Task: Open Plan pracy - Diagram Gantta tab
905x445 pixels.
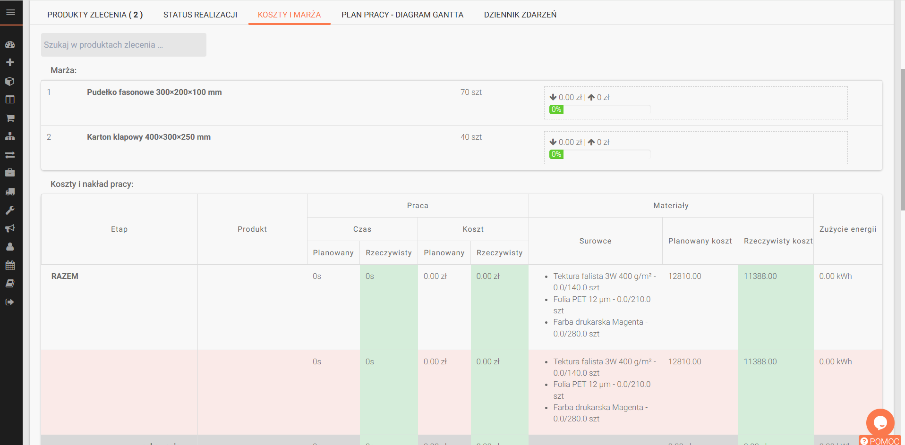Action: (x=402, y=15)
